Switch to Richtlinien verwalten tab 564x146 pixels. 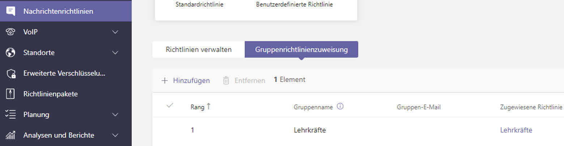pyautogui.click(x=198, y=50)
